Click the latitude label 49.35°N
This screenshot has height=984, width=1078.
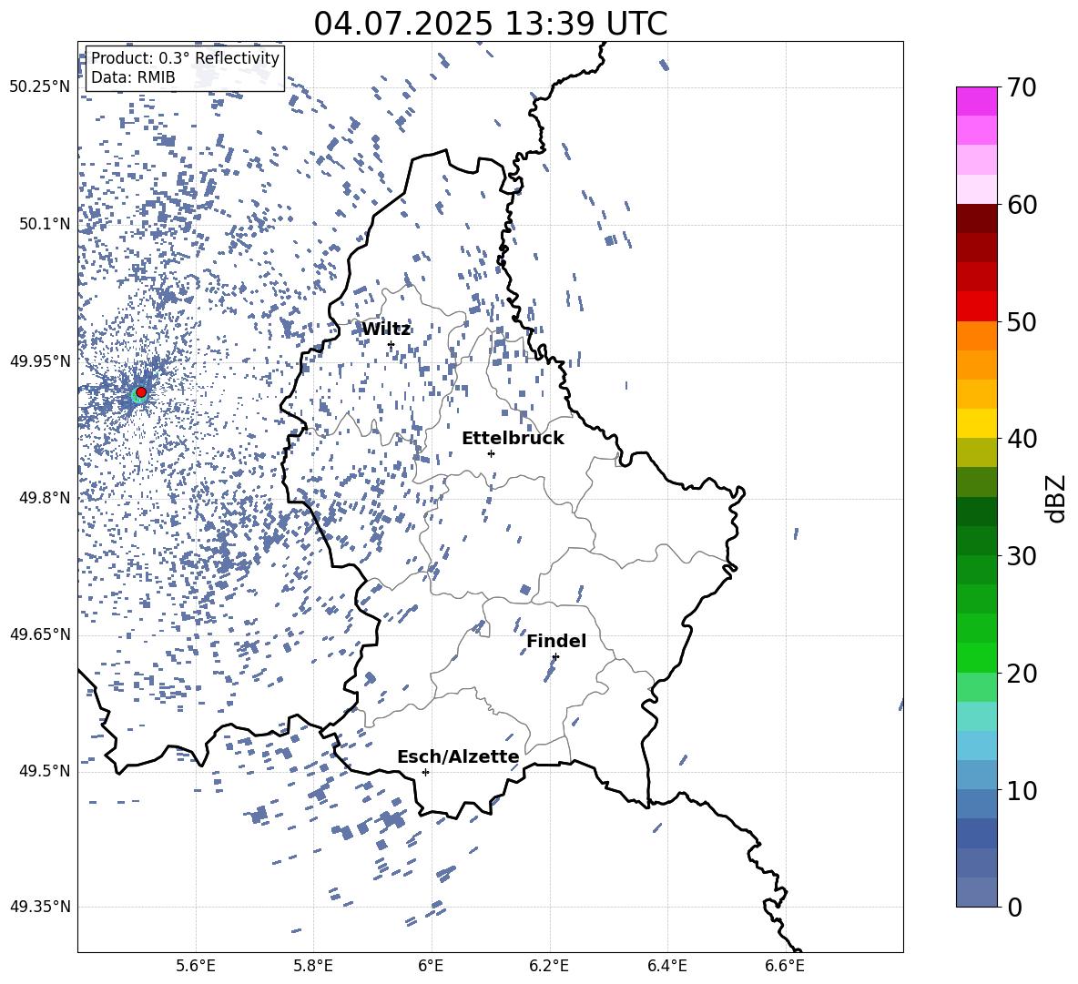point(40,907)
